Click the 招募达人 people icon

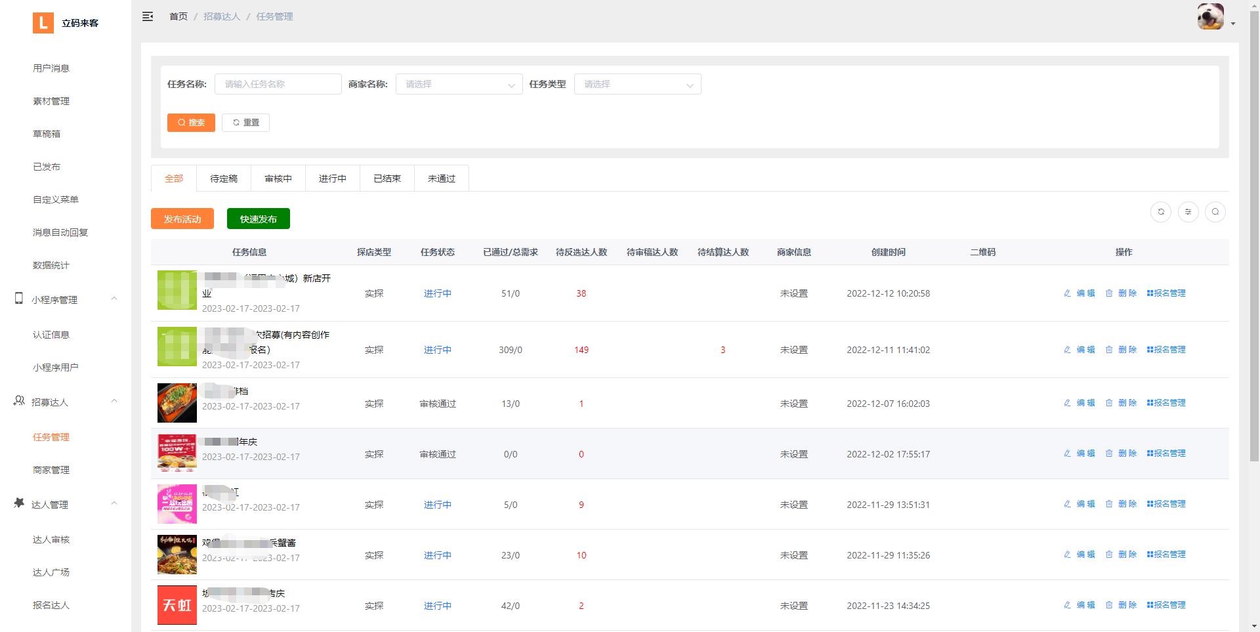19,401
